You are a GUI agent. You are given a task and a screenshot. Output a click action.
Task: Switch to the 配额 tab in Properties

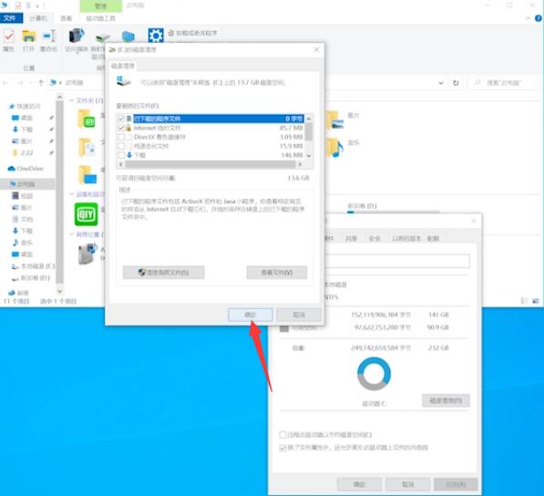tap(433, 239)
